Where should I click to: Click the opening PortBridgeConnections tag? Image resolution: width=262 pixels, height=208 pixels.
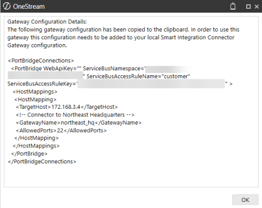(41, 60)
